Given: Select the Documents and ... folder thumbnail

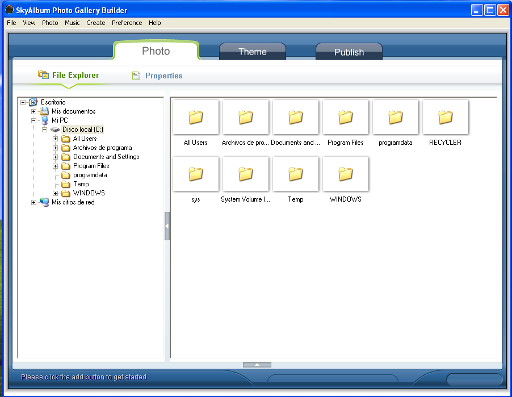Looking at the screenshot, I should tap(296, 117).
